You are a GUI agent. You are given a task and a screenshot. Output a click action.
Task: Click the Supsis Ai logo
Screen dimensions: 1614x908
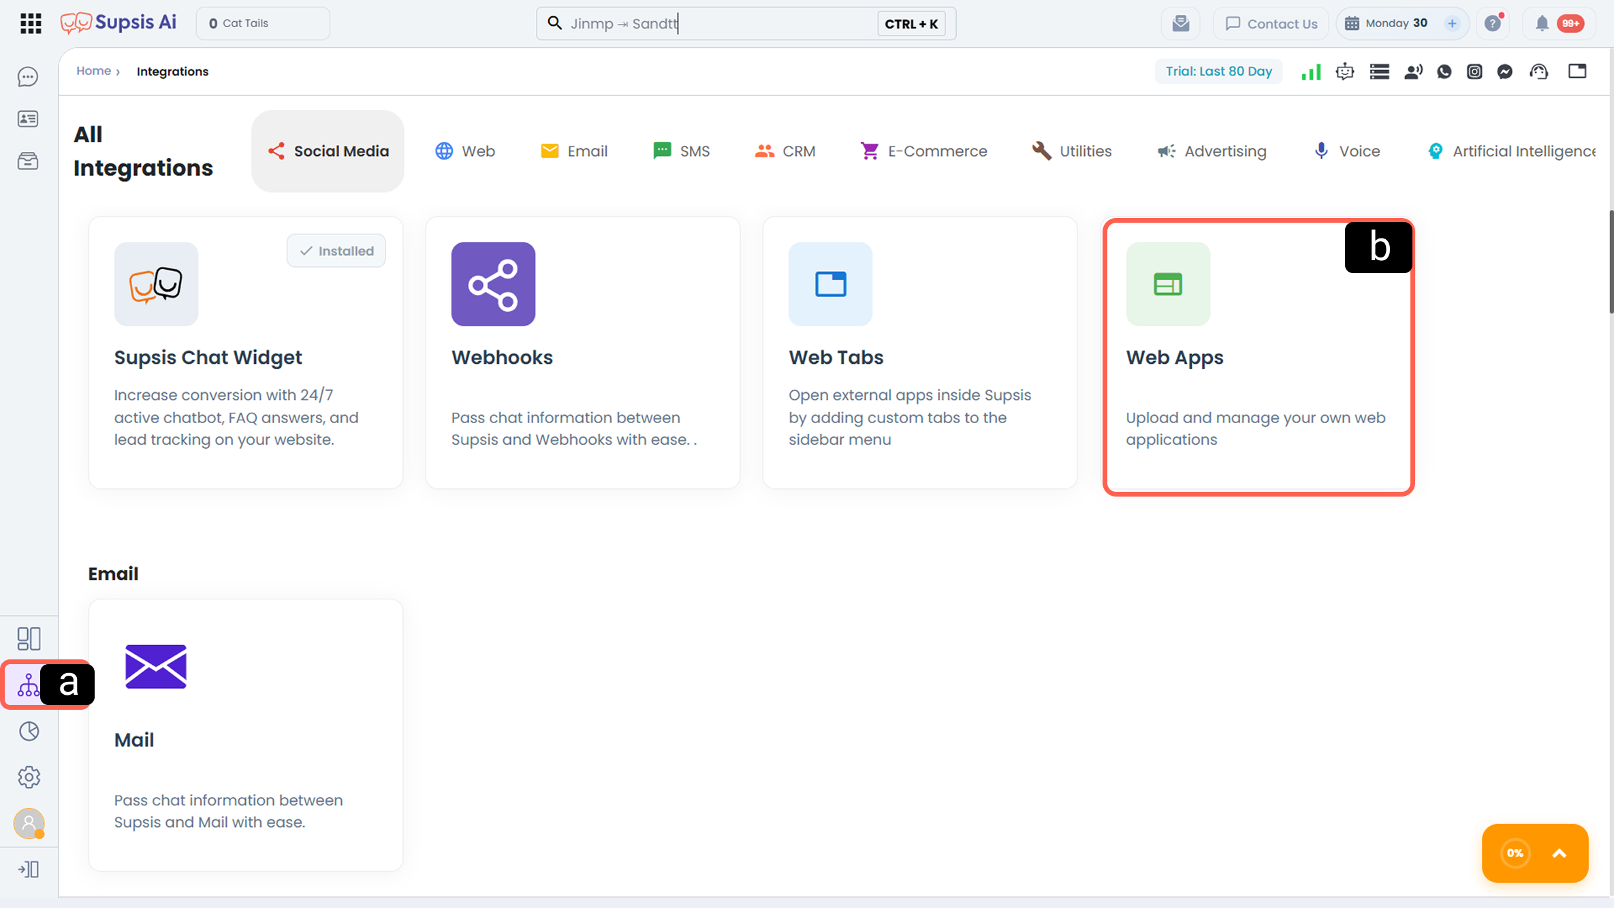118,23
